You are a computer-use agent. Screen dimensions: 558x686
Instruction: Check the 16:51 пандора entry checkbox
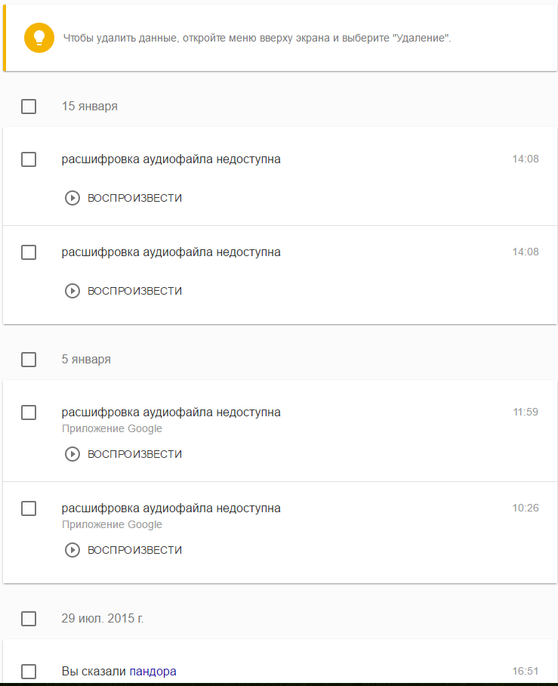[29, 671]
